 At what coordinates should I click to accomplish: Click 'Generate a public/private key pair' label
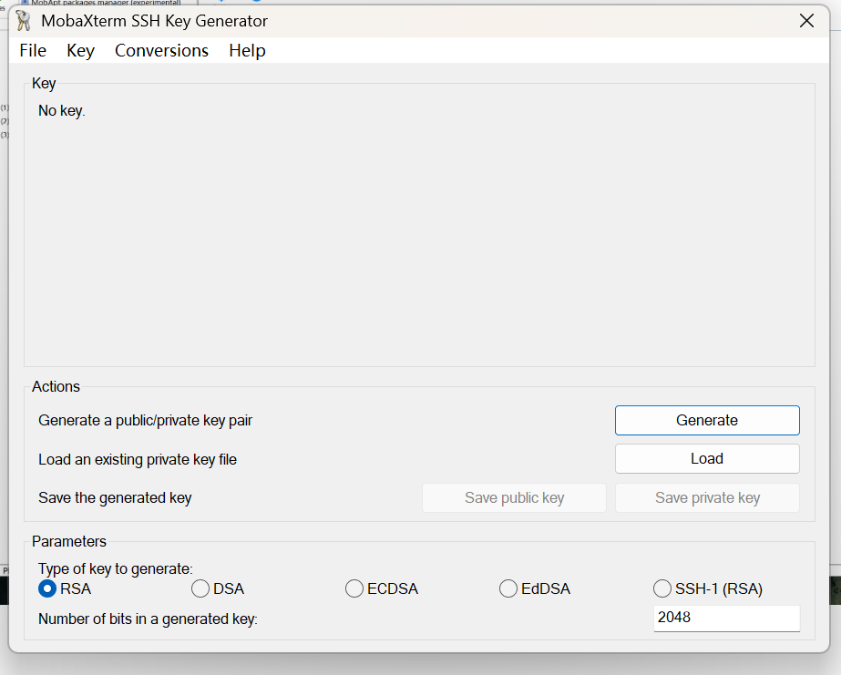point(146,420)
